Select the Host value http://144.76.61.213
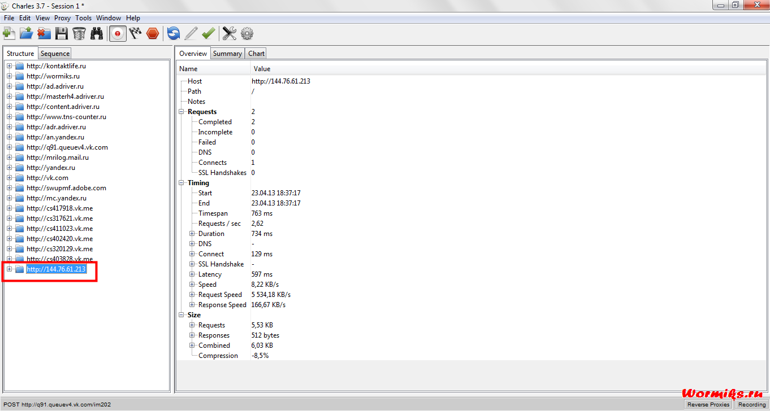 (x=281, y=81)
